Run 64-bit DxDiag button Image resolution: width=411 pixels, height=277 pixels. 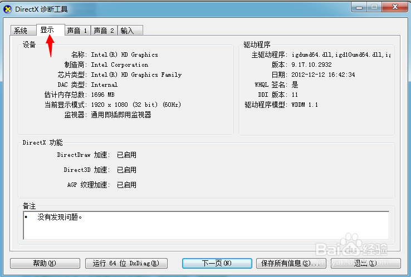(x=126, y=263)
